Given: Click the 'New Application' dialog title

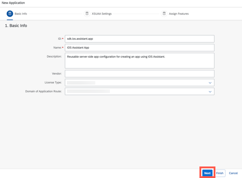Looking at the screenshot, I should (x=13, y=3).
